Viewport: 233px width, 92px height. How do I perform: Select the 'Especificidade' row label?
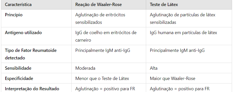click(x=19, y=78)
